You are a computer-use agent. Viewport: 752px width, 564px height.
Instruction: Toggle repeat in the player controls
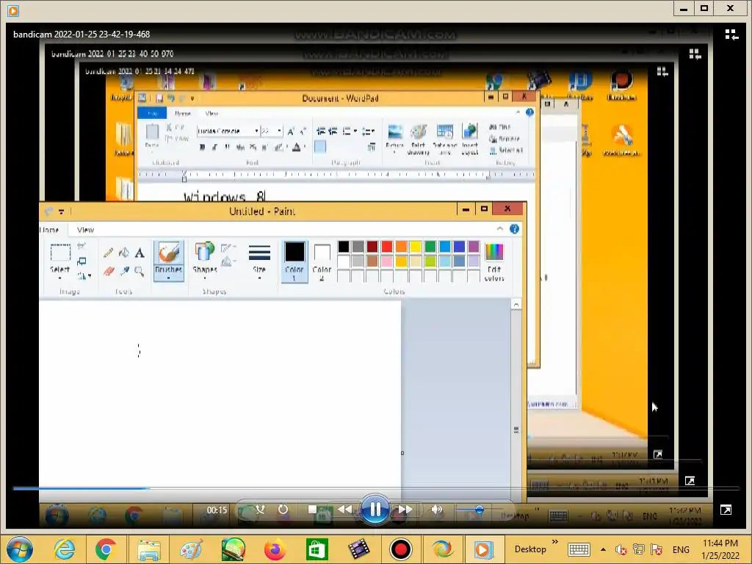283,510
